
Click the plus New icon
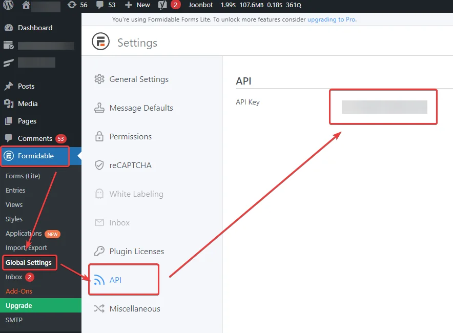click(128, 5)
